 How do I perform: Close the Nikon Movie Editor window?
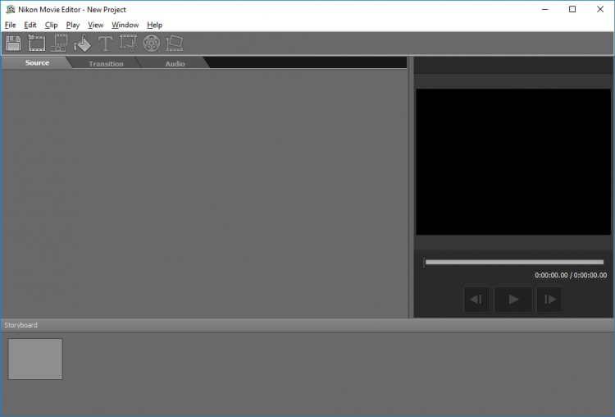click(600, 9)
